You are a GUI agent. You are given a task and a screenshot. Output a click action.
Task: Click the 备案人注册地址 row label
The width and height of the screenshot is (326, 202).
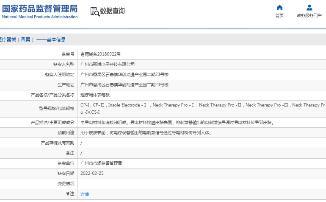click(60, 75)
